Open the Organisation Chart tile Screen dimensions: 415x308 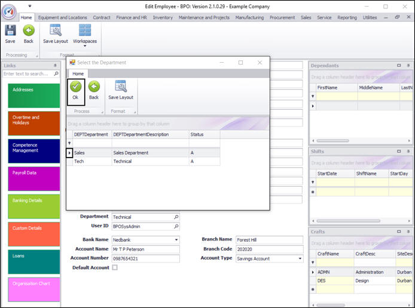(34, 289)
